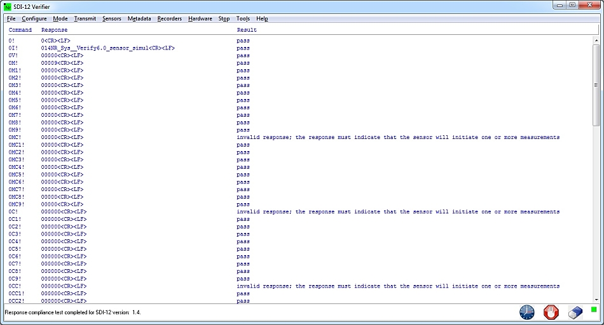Open the Sensors menu
This screenshot has width=604, height=325.
tap(112, 18)
